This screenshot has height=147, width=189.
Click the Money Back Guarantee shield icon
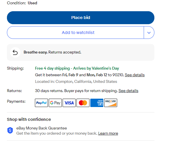coord(10,130)
